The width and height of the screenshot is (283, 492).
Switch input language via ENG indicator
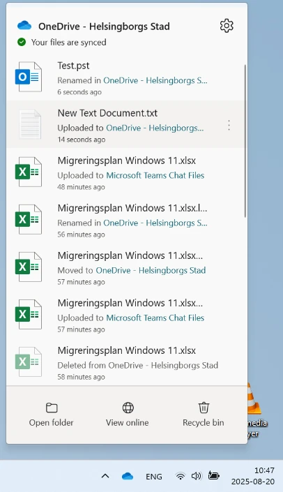click(x=154, y=477)
